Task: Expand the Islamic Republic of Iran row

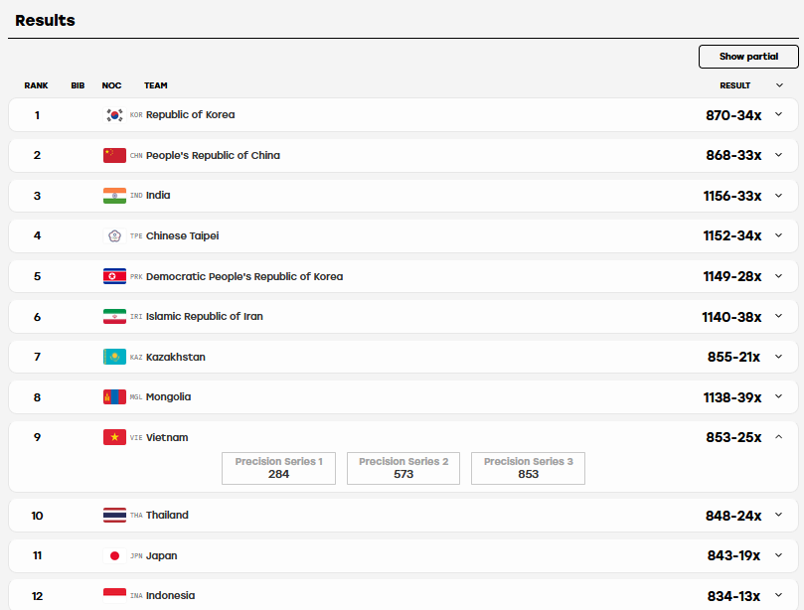Action: pyautogui.click(x=778, y=316)
